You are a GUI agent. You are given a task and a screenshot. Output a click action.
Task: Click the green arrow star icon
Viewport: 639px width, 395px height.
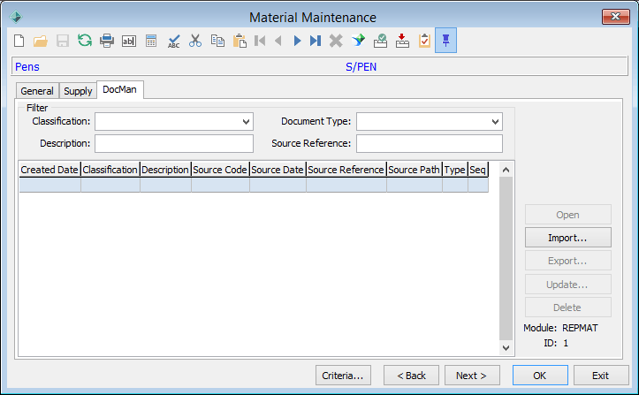pyautogui.click(x=358, y=41)
